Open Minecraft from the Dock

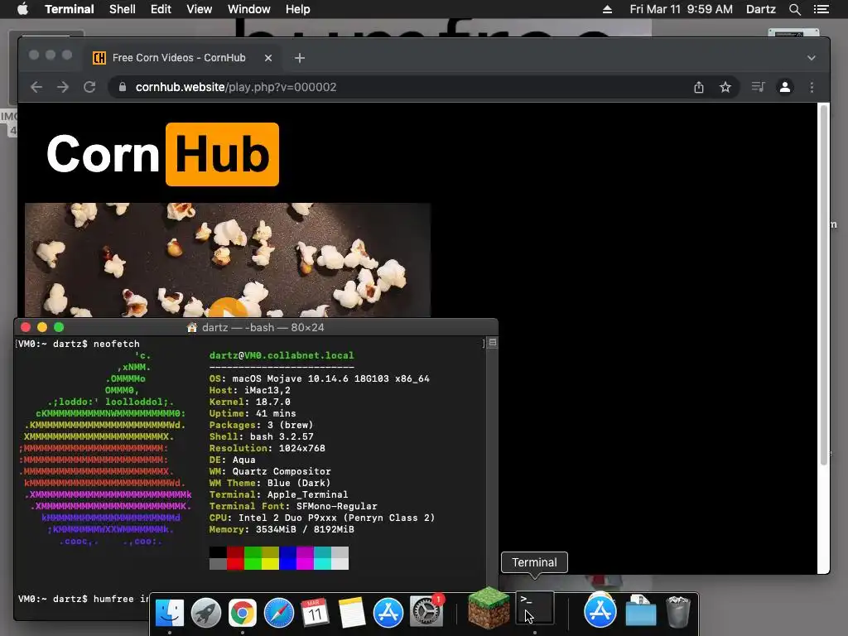point(489,609)
